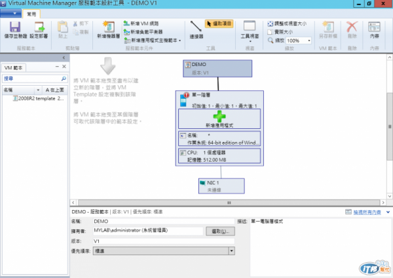Click the DEMO service template icon
Viewport: 393px width, 278px height.
click(x=188, y=65)
